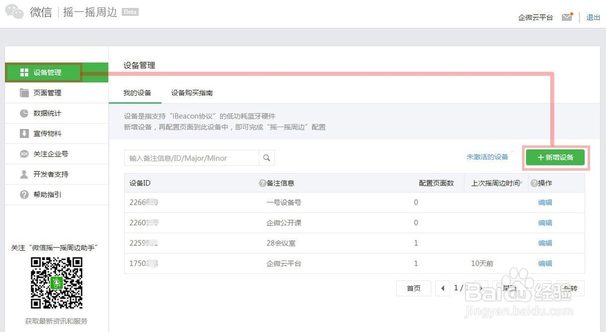606x332 pixels.
Task: Click help icon beside 备注信息 header
Action: [262, 183]
